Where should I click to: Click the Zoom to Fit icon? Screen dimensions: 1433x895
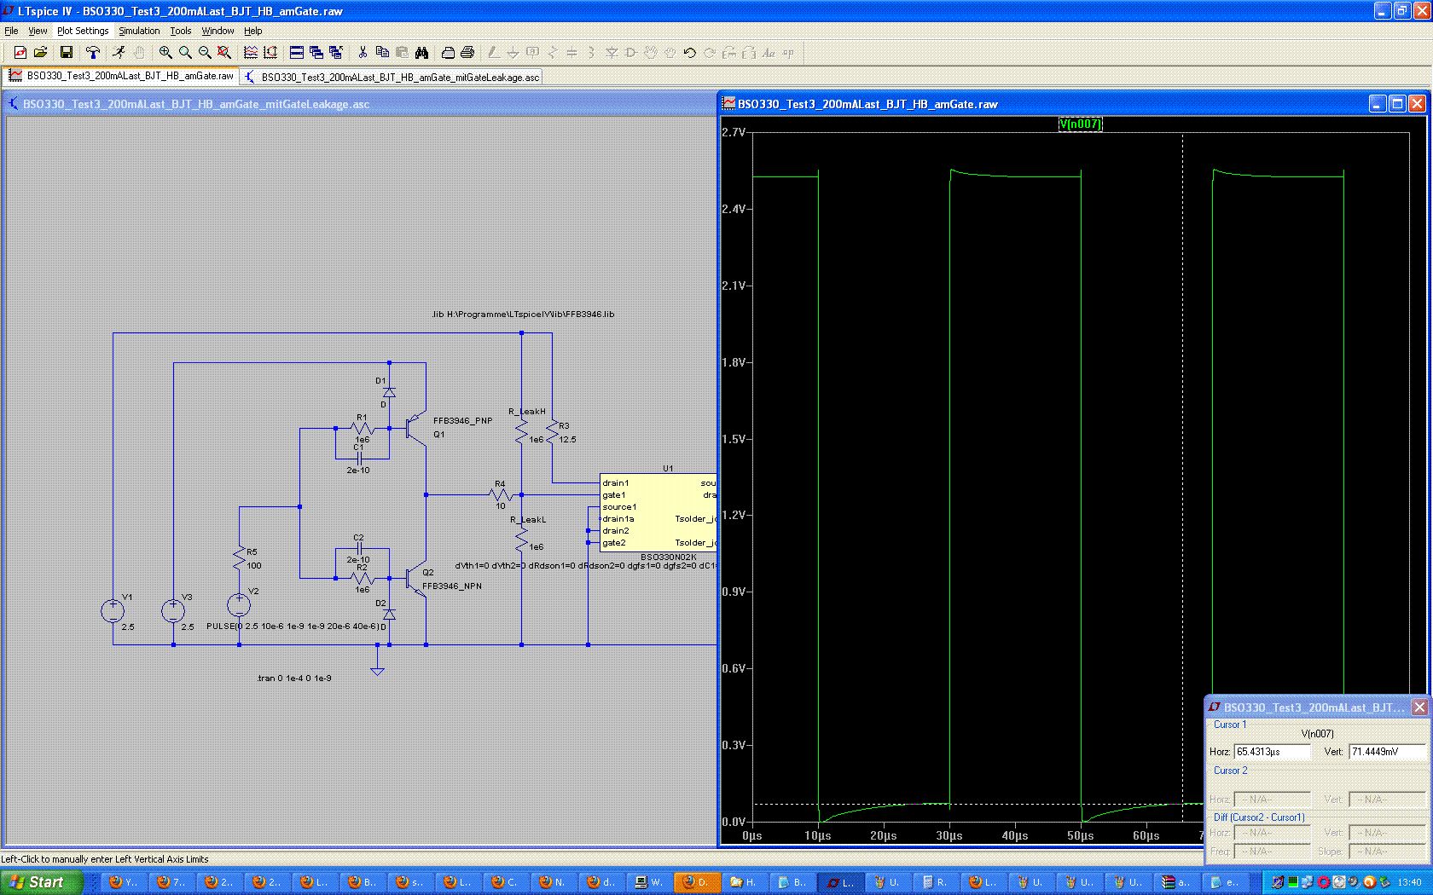pyautogui.click(x=223, y=53)
